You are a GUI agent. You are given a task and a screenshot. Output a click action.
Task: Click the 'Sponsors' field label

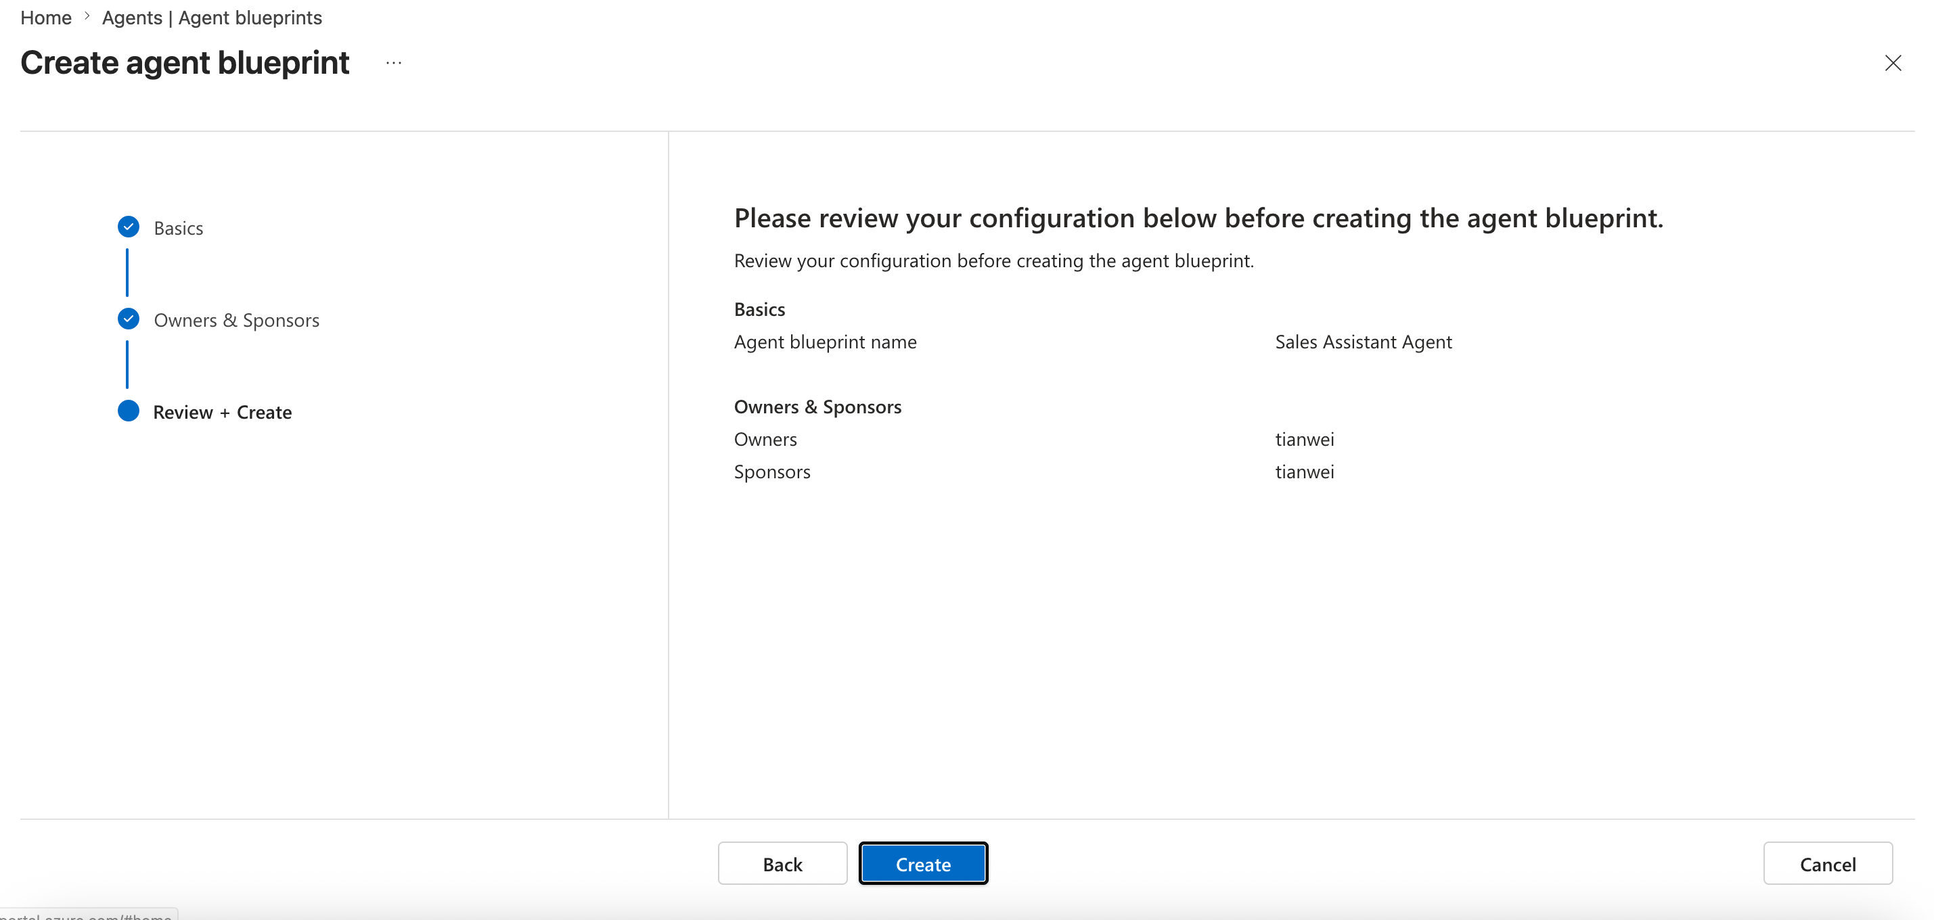(772, 472)
